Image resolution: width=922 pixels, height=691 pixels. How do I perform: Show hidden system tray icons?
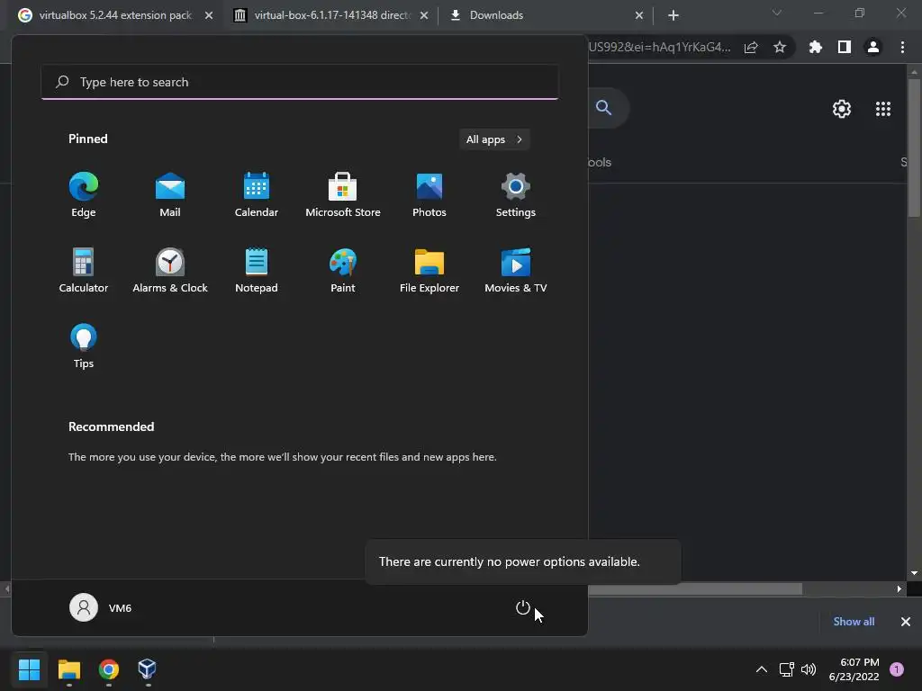click(x=762, y=669)
